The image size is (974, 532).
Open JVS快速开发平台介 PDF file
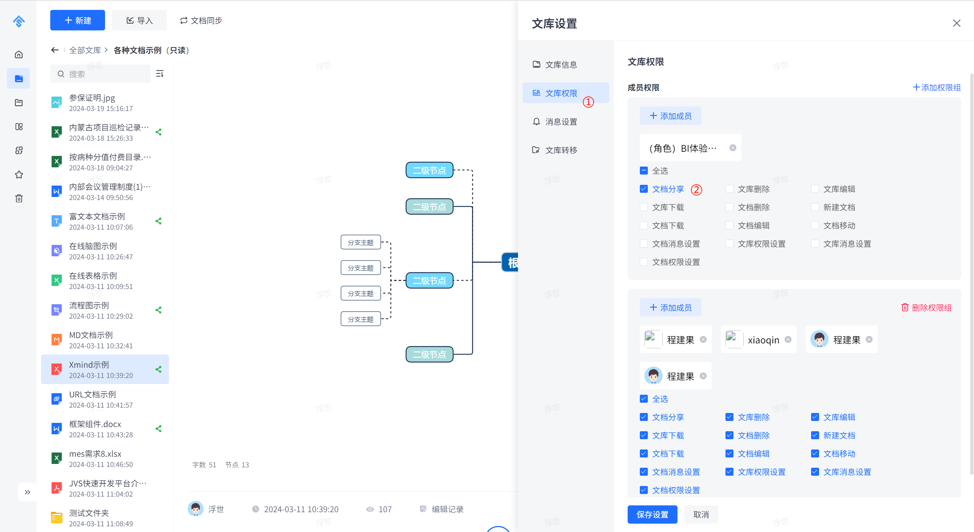tap(105, 488)
